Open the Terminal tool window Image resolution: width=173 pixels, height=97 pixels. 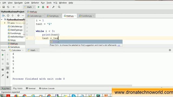pyautogui.click(x=31, y=88)
